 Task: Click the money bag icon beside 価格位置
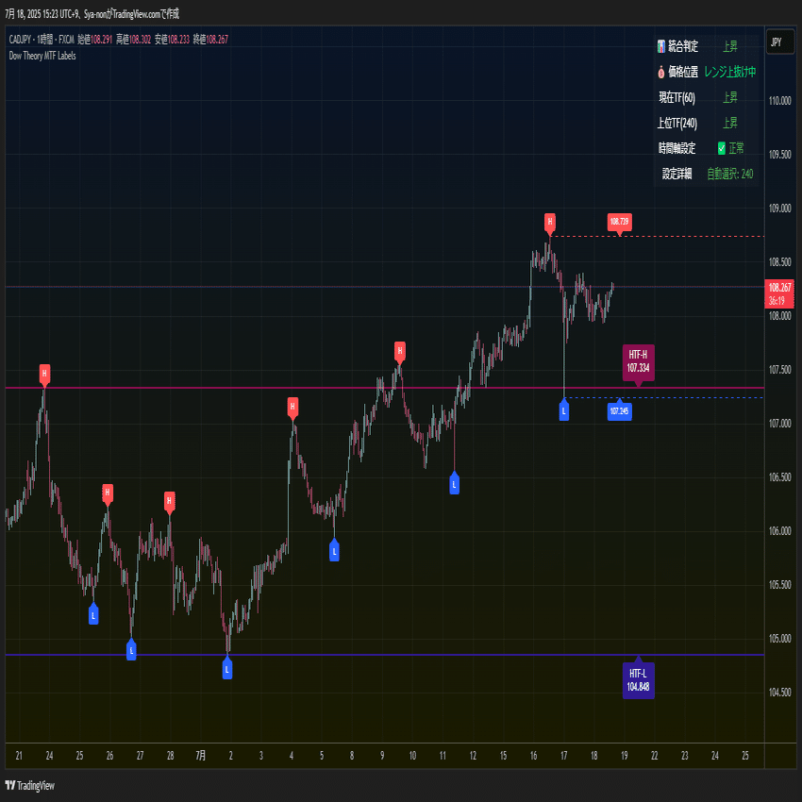coord(661,72)
